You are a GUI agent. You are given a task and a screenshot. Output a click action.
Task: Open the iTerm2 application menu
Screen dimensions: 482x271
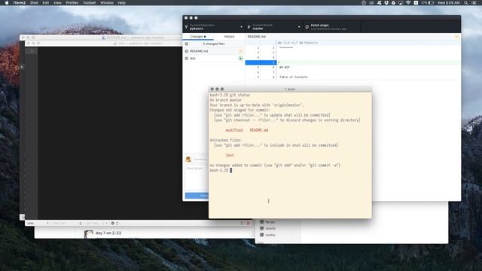(x=20, y=3)
